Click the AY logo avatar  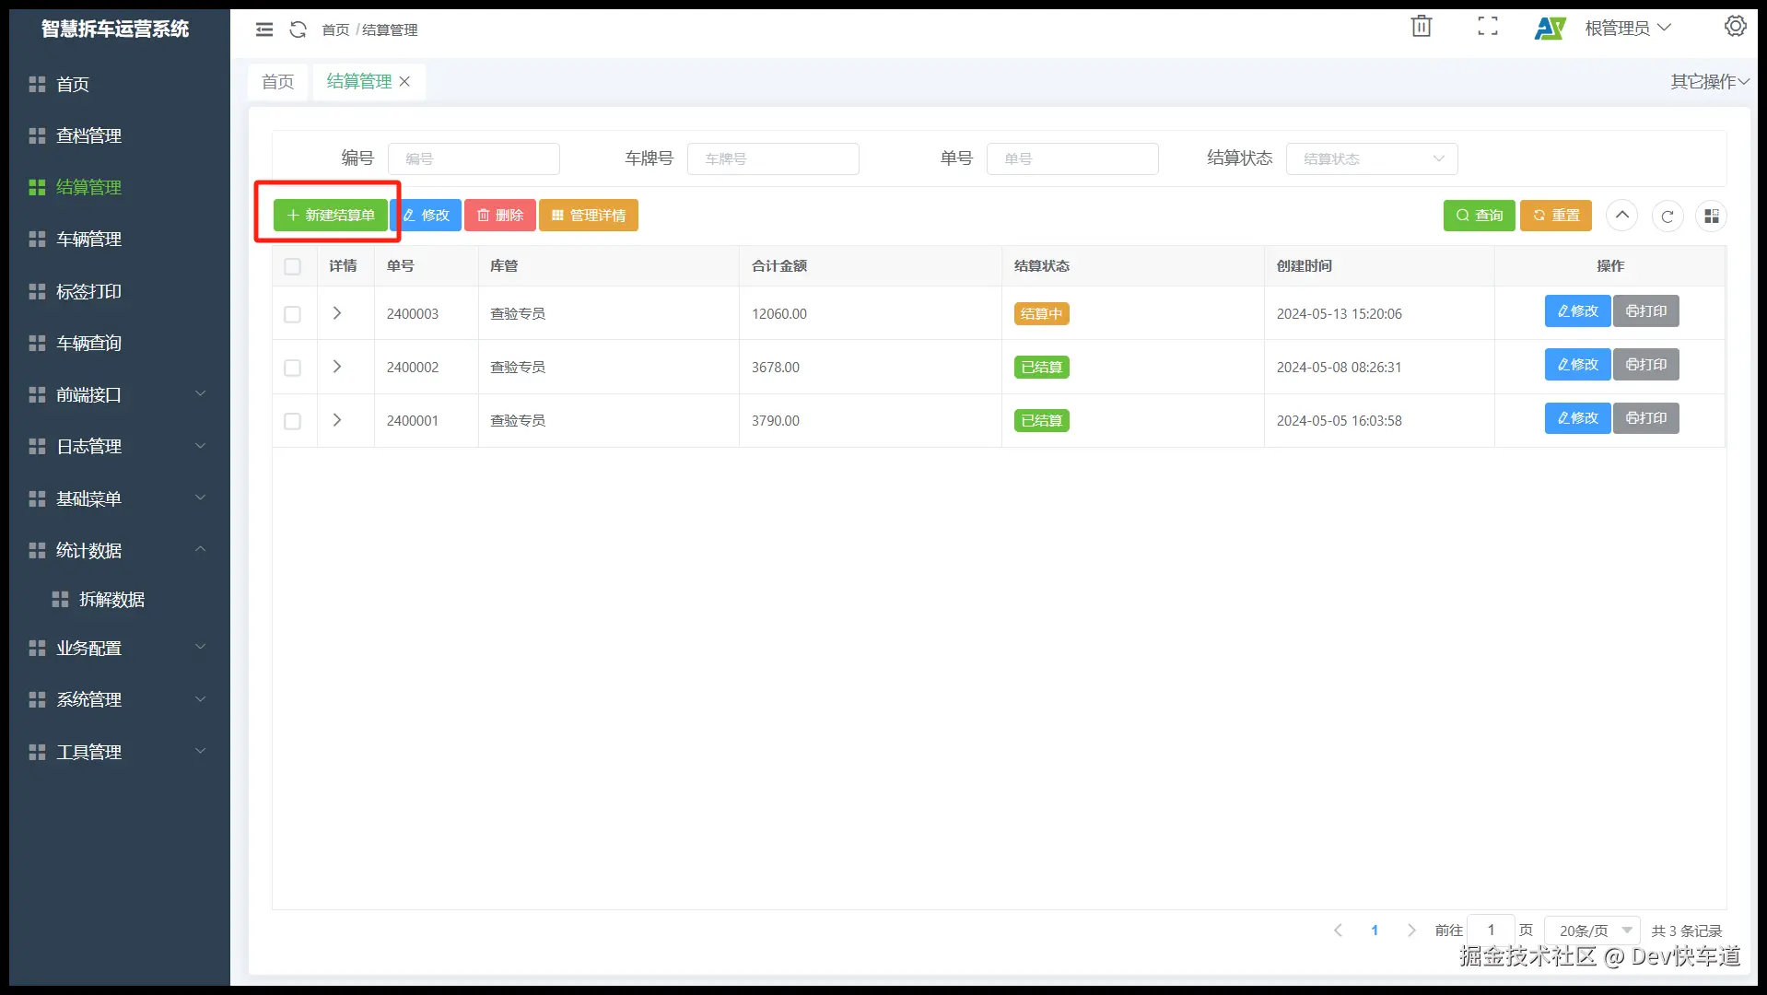(x=1550, y=29)
